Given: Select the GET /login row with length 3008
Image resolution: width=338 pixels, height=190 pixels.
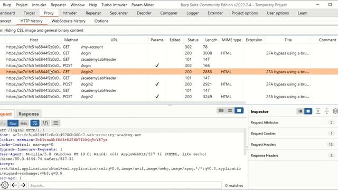Looking at the screenshot, I should click(169, 53).
